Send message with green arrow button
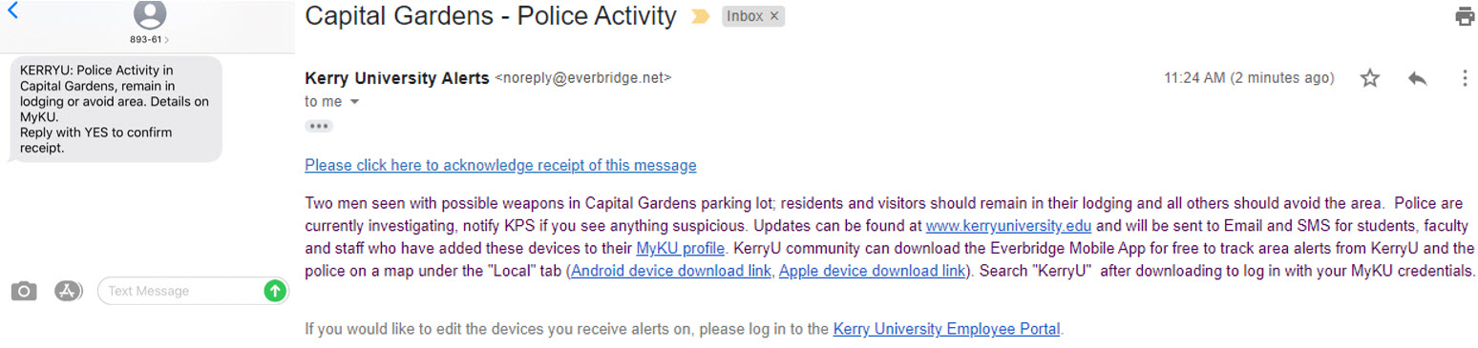Screen dimensions: 1478x348 pos(275,291)
